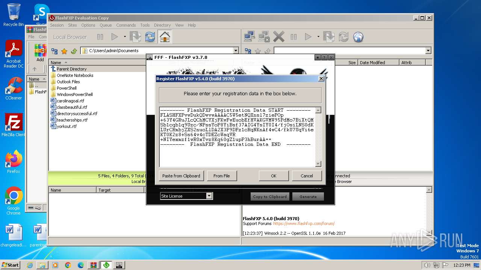Select the file yorkout.rtf
This screenshot has width=481, height=270.
(x=67, y=126)
